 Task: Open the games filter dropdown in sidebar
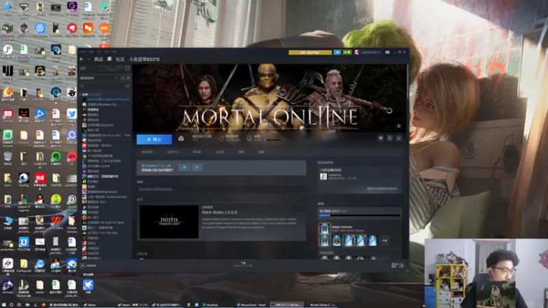point(99,78)
